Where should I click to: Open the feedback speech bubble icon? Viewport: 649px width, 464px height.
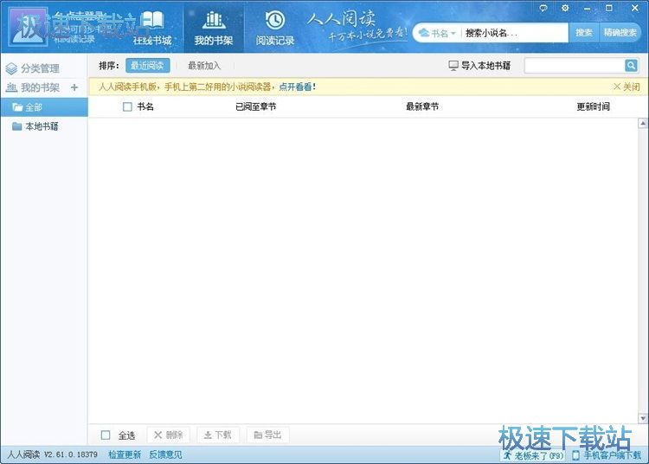click(x=543, y=8)
